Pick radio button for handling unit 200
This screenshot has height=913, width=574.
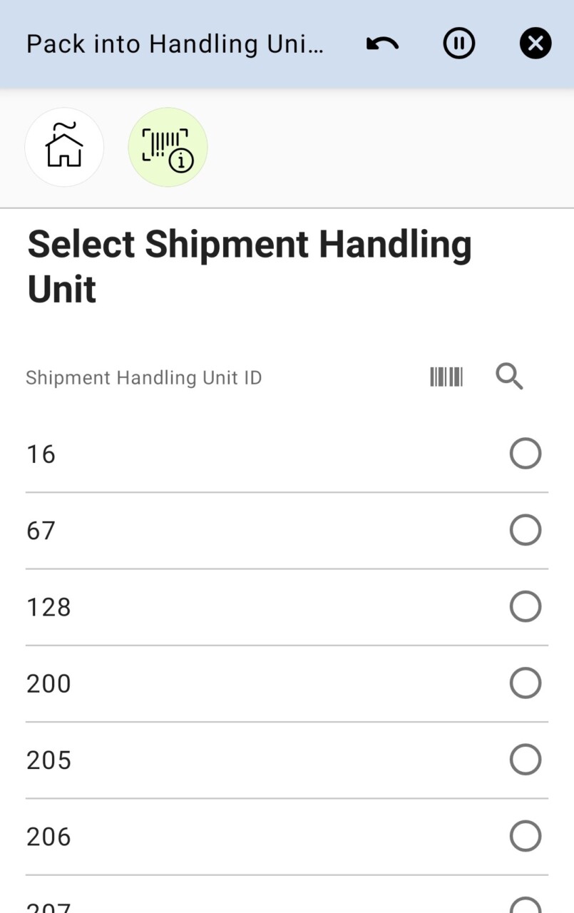click(x=526, y=683)
